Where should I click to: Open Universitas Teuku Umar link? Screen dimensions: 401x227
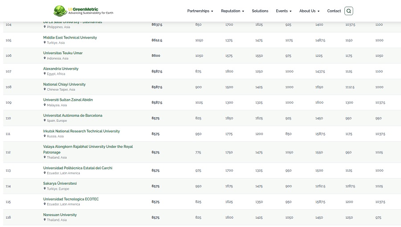click(x=63, y=53)
